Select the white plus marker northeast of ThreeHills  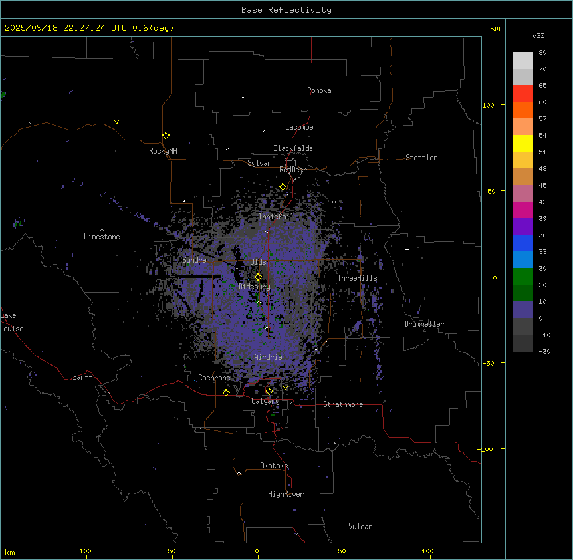click(x=407, y=249)
